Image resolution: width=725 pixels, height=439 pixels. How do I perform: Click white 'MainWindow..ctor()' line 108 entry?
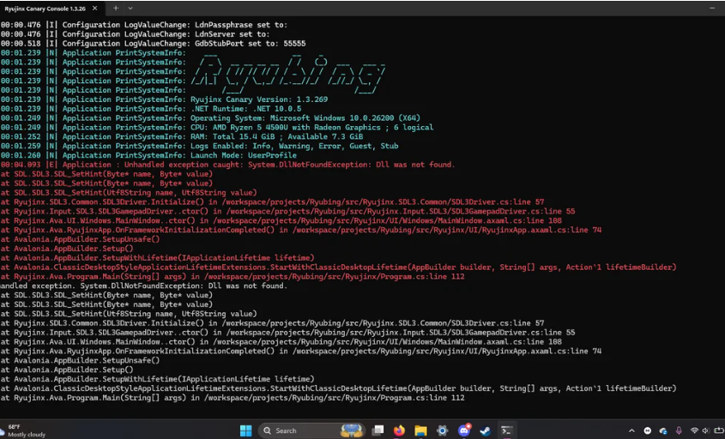click(x=281, y=342)
